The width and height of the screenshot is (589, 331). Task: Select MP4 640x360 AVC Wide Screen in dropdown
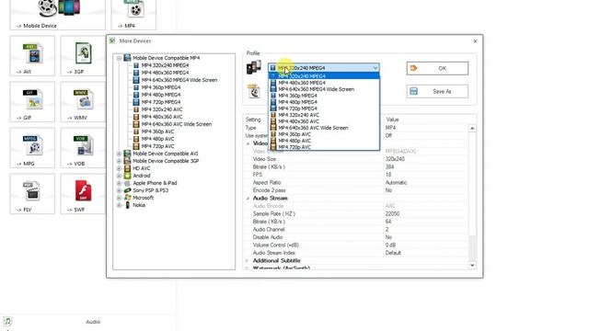point(324,128)
